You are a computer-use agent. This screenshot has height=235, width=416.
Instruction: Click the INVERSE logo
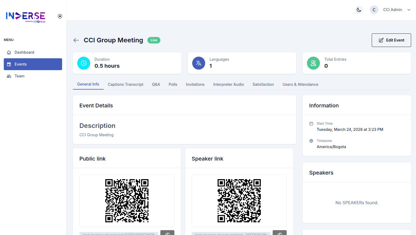coord(26,16)
